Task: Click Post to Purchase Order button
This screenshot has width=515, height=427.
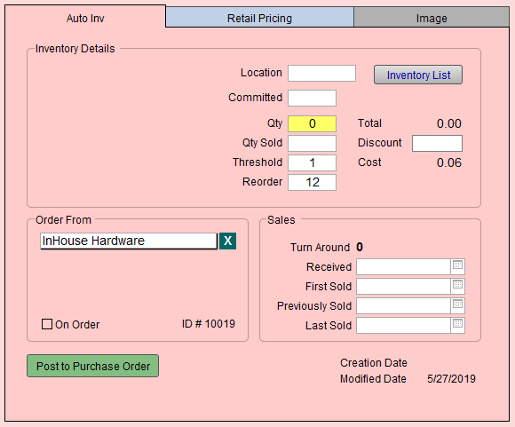Action: (92, 366)
